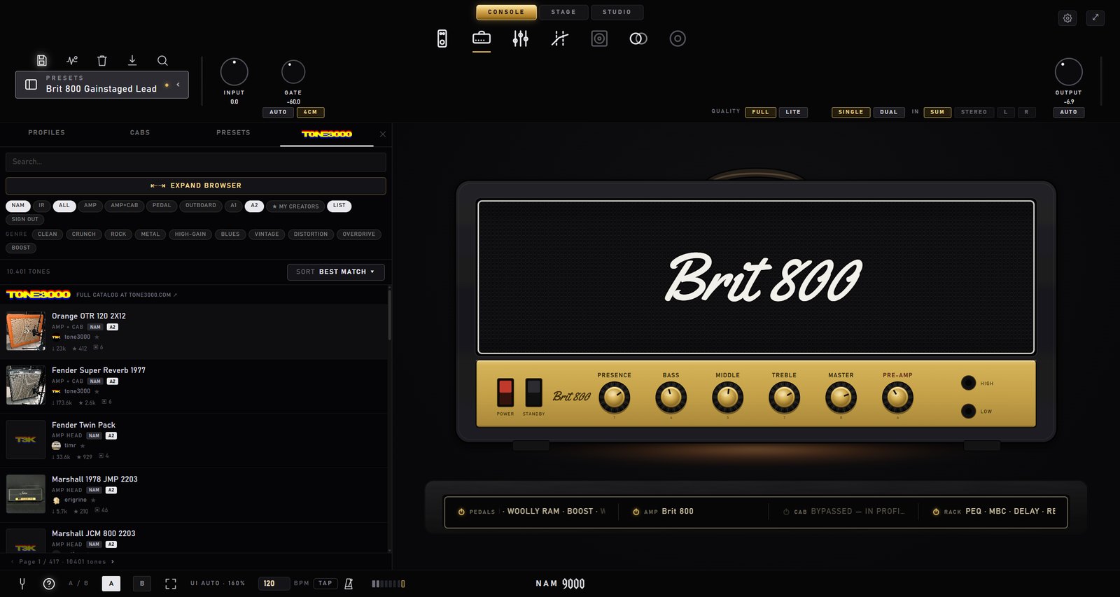The image size is (1120, 597).
Task: Toggle the 4CM button
Action: [x=310, y=112]
